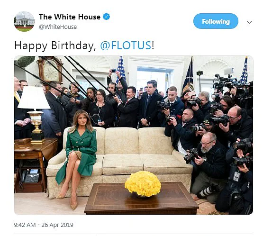This screenshot has height=236, width=263.
Task: Click the desk phone under the side table
Action: (30, 176)
